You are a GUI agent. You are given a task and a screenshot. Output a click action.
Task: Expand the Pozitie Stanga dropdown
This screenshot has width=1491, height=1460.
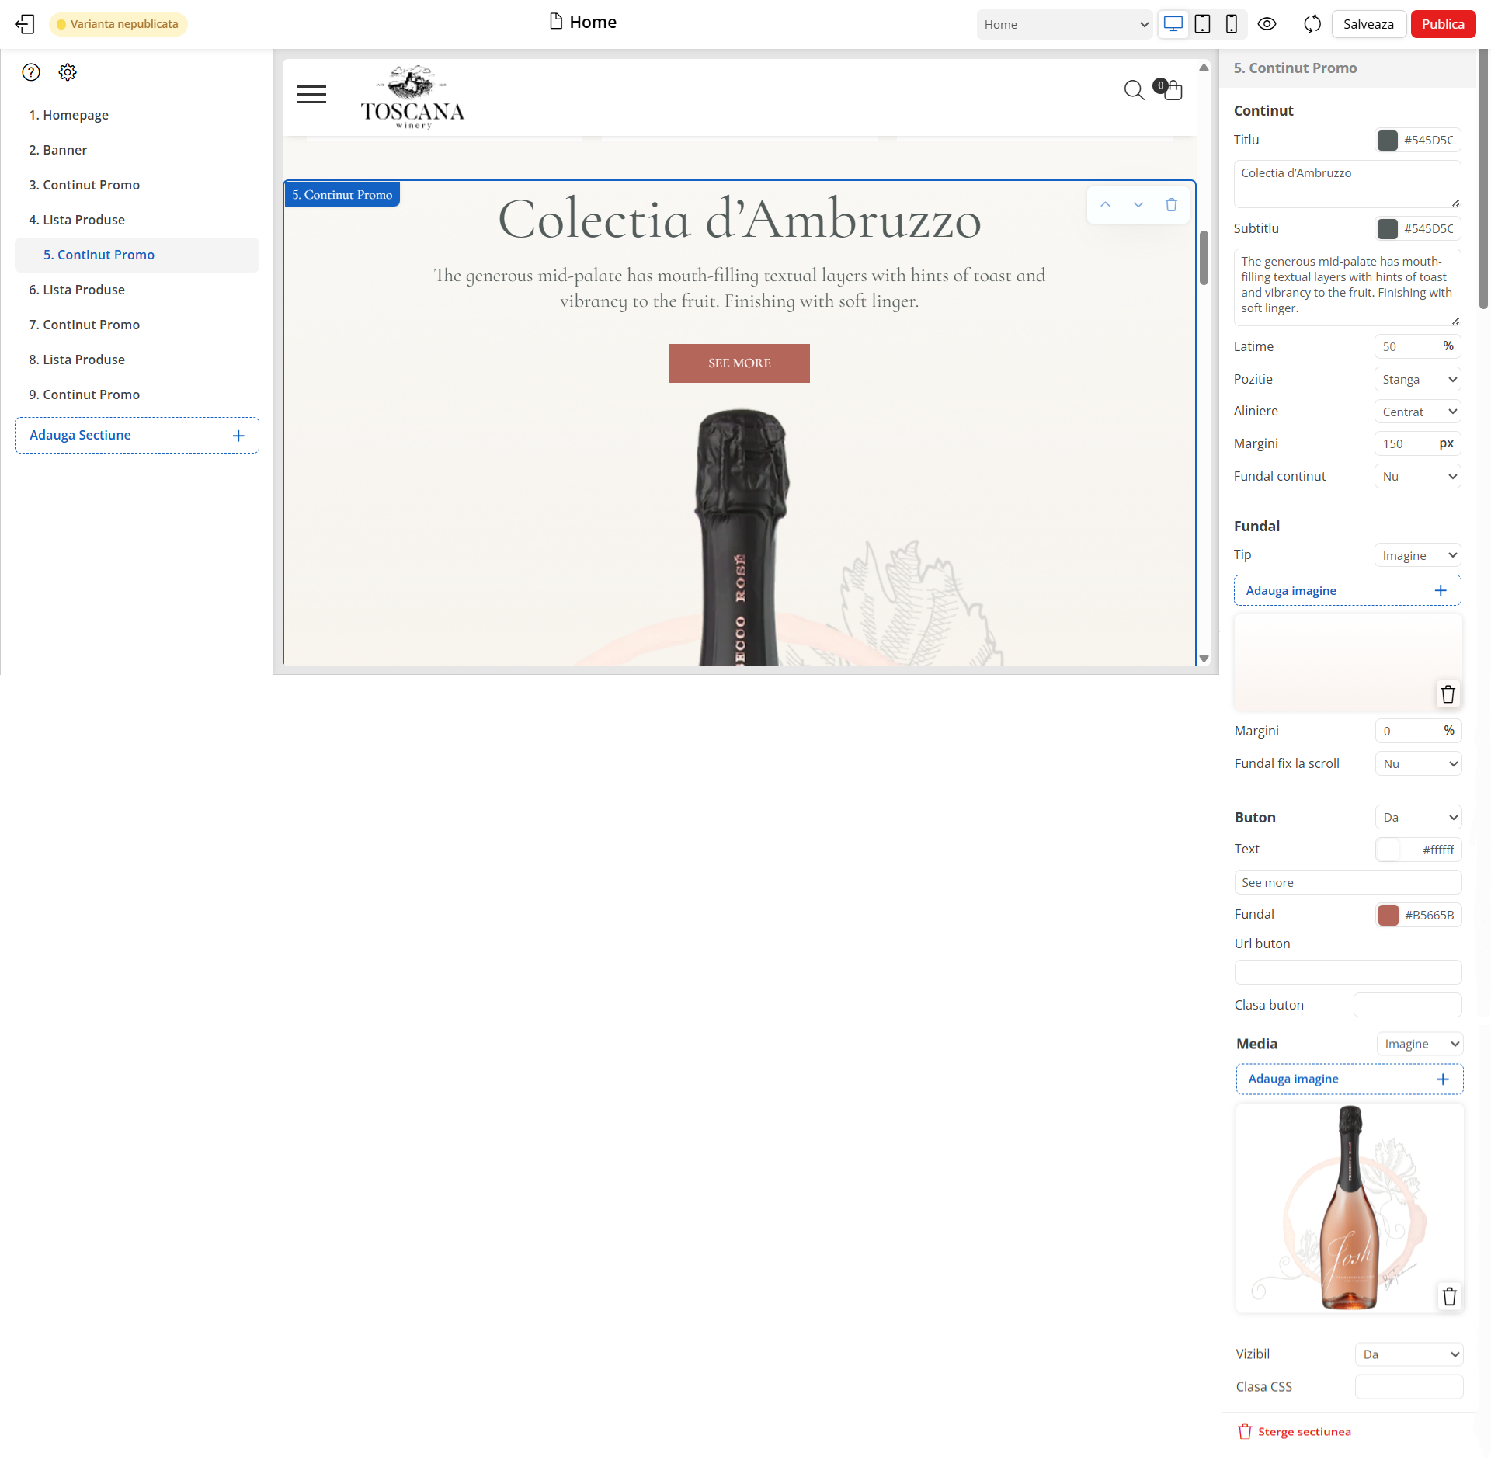pyautogui.click(x=1417, y=380)
